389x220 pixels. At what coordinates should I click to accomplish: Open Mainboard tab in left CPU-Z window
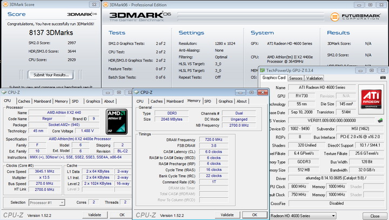[43, 101]
